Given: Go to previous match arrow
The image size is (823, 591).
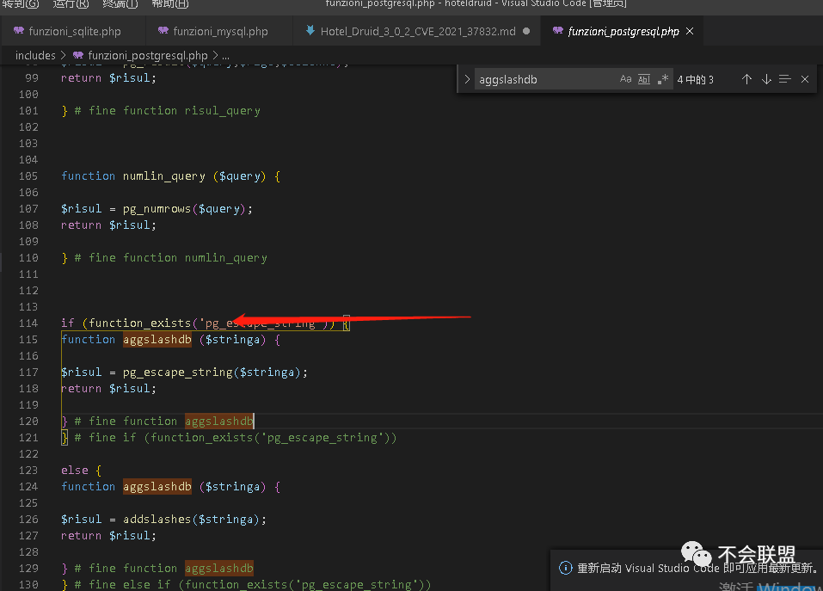Looking at the screenshot, I should tap(746, 79).
